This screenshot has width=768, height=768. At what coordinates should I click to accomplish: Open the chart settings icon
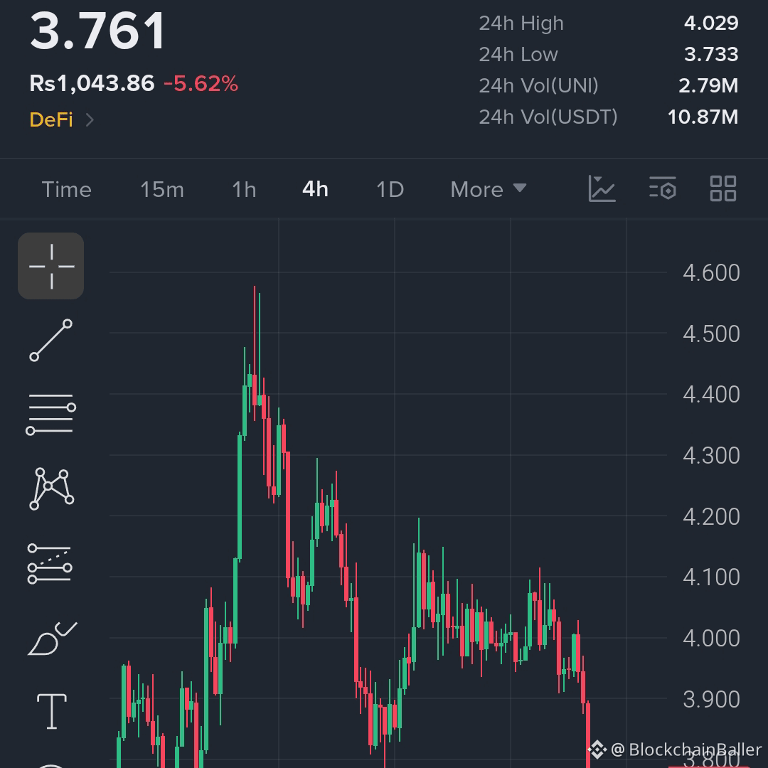click(663, 189)
